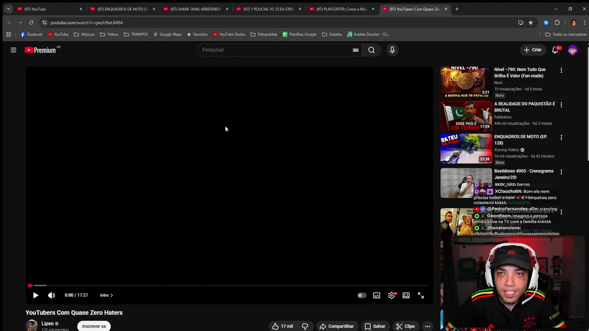589x331 pixels.
Task: Open options for Enquadros de Moto video
Action: pos(561,137)
